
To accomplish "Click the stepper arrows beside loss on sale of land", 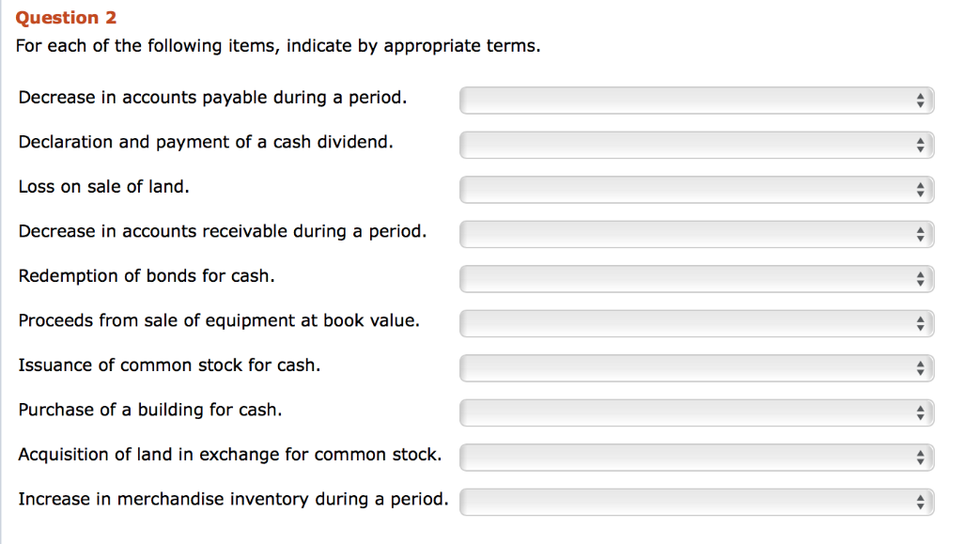I will click(920, 189).
